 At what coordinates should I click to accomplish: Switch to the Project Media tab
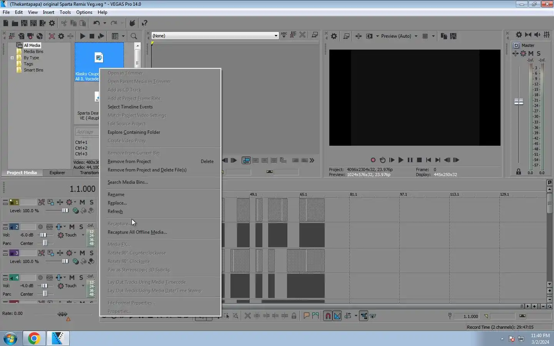coord(22,173)
